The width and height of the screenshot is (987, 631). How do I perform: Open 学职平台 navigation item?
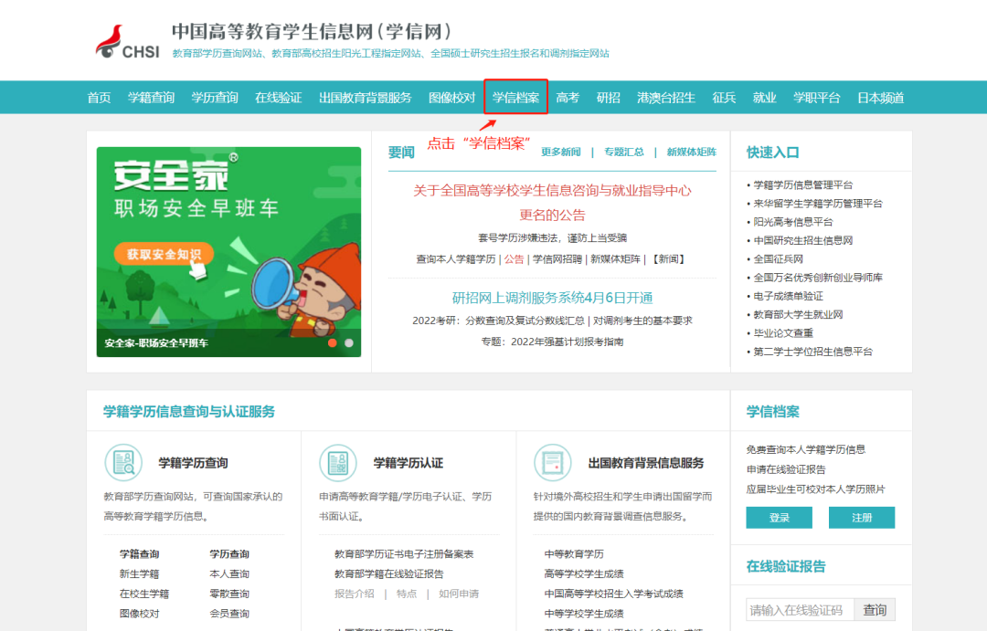pyautogui.click(x=816, y=98)
